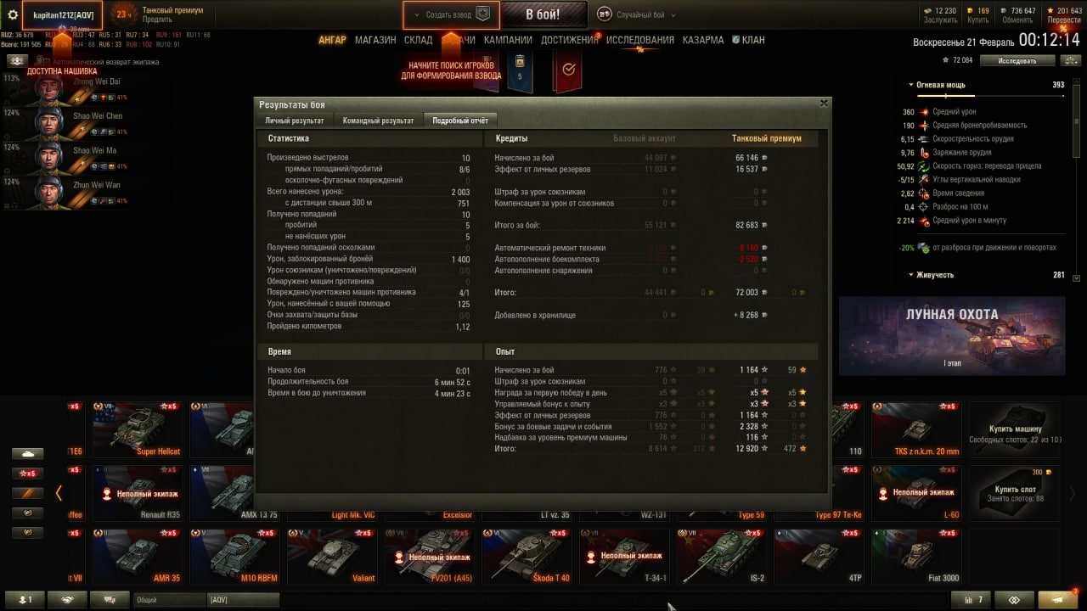Switch to the Командный результат tab
This screenshot has height=611, width=1087.
(379, 121)
